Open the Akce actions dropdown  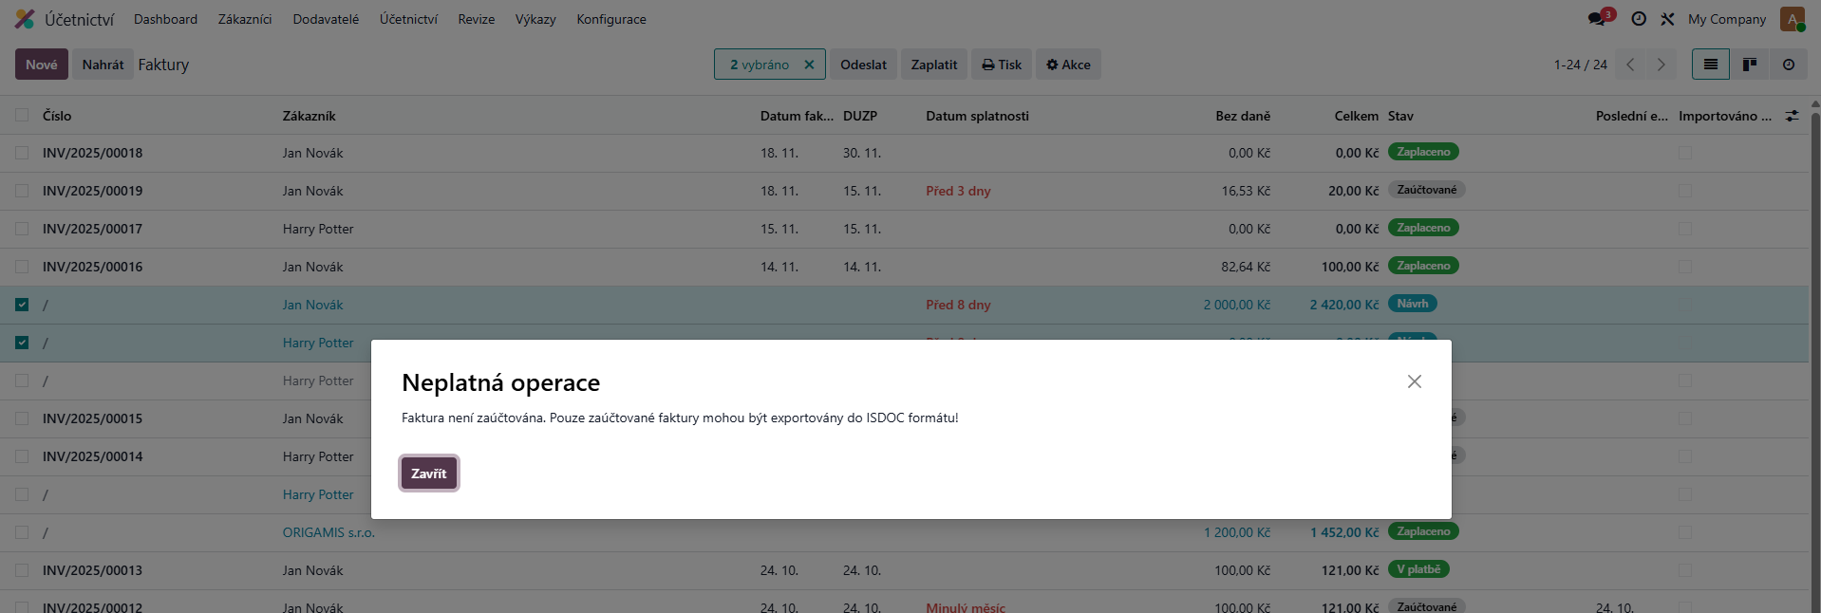click(1068, 65)
